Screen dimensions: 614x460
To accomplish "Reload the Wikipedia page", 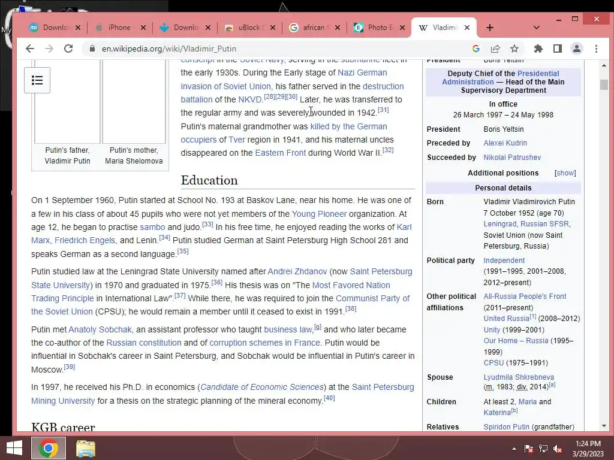I will point(68,49).
